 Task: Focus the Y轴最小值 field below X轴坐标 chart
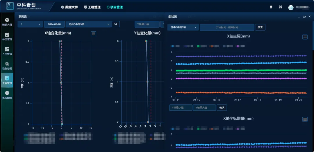click(x=181, y=108)
